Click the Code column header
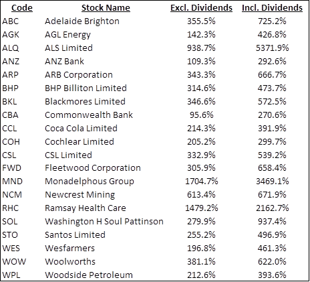310x282 pixels. click(x=22, y=8)
